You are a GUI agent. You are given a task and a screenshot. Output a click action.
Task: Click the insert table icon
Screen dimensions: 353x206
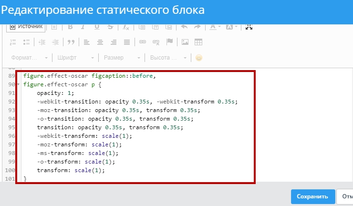tap(198, 42)
